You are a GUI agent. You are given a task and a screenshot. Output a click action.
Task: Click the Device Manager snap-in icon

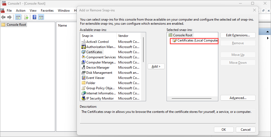pyautogui.click(x=84, y=68)
